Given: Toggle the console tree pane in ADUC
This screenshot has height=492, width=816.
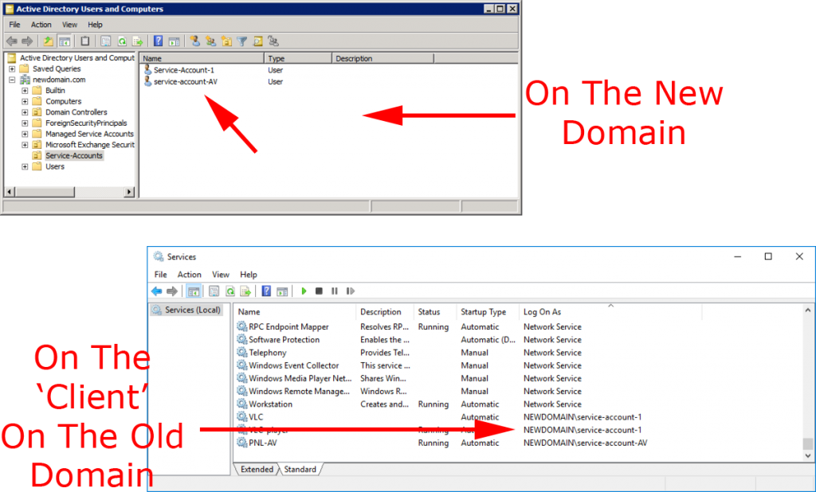Looking at the screenshot, I should click(63, 41).
